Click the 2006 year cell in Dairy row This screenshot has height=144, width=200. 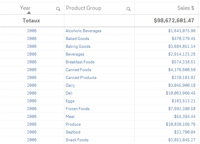tap(32, 85)
